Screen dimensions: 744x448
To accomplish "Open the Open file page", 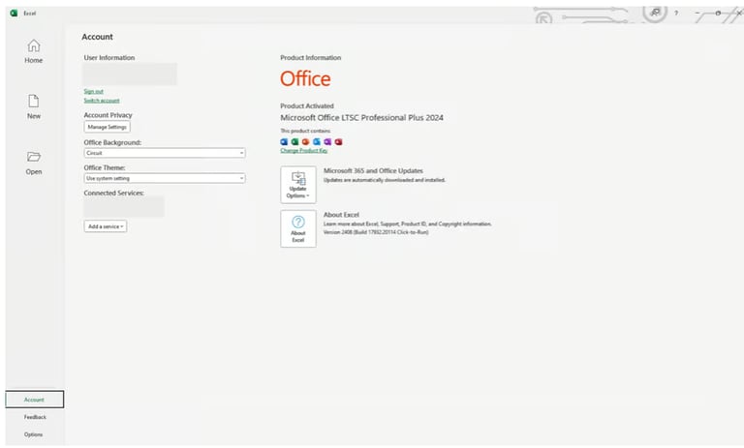I will pyautogui.click(x=33, y=163).
